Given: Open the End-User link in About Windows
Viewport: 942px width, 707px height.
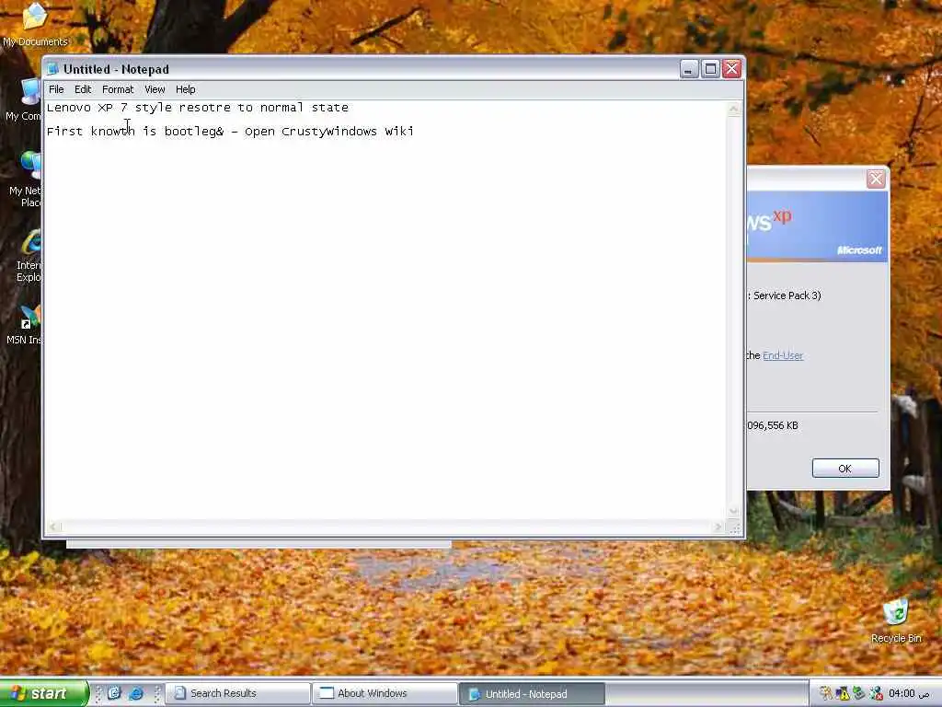Looking at the screenshot, I should click(x=783, y=356).
